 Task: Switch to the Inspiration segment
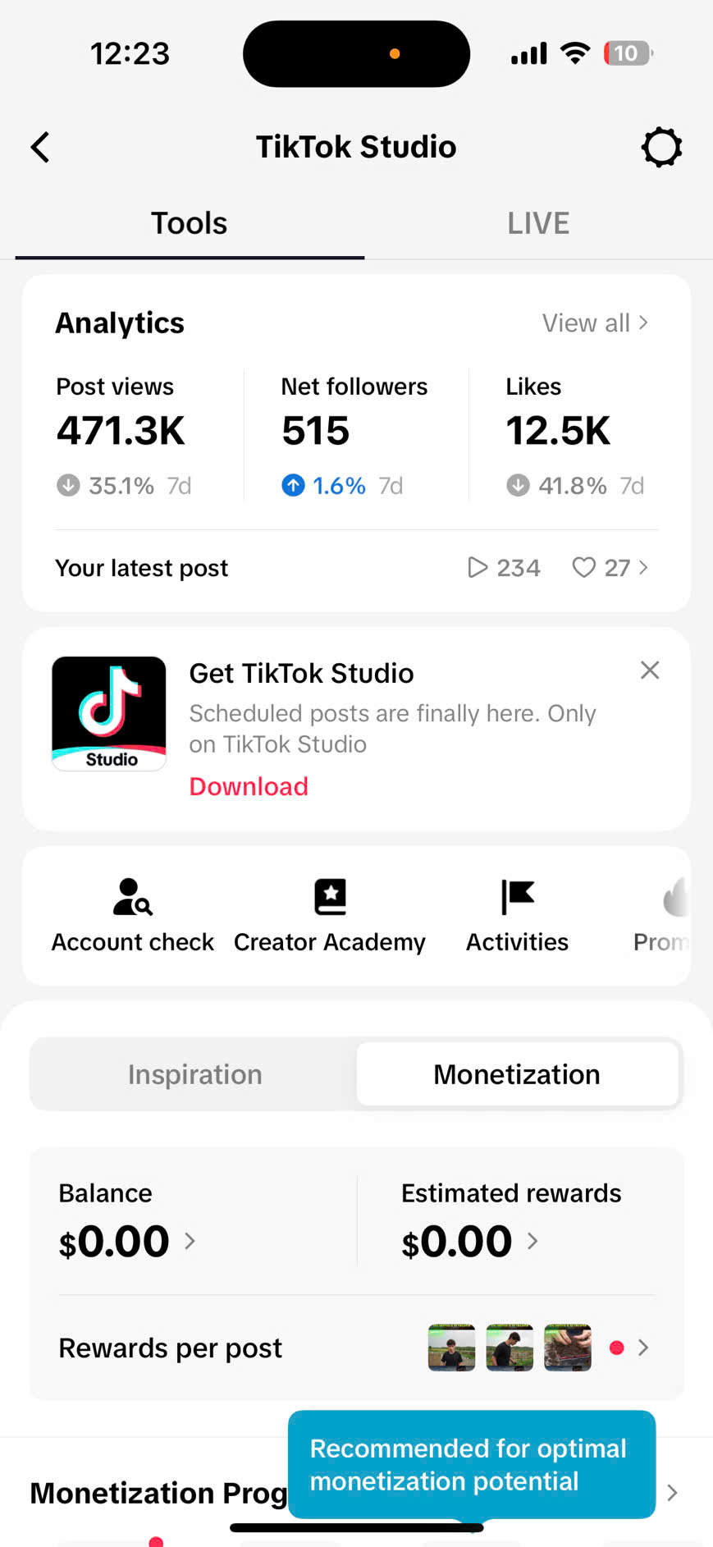[194, 1074]
